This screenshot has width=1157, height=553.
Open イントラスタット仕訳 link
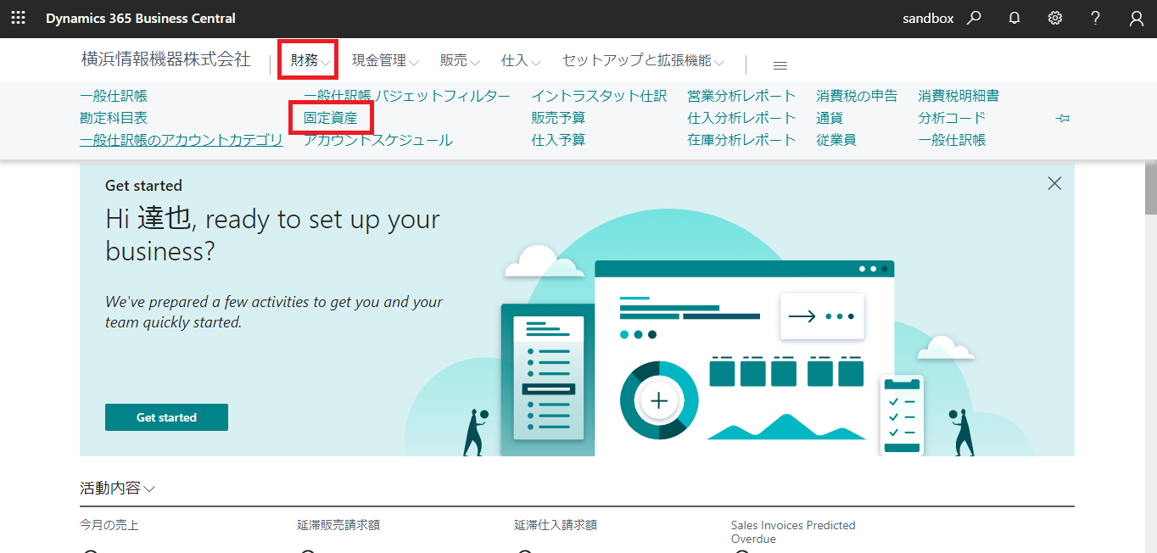click(599, 96)
